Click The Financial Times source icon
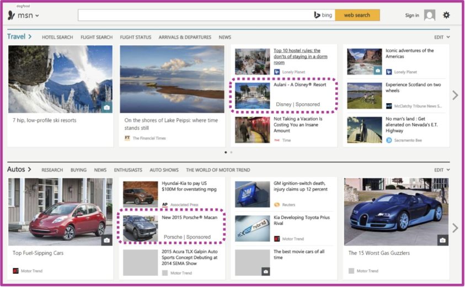Viewport: 465px width, 287px height. click(127, 138)
